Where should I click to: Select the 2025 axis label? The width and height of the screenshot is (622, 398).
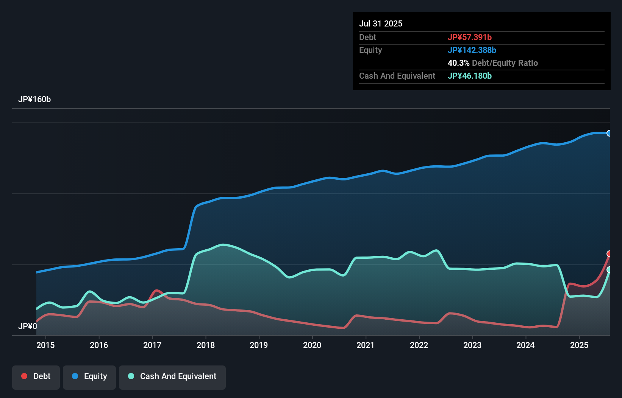click(x=579, y=345)
